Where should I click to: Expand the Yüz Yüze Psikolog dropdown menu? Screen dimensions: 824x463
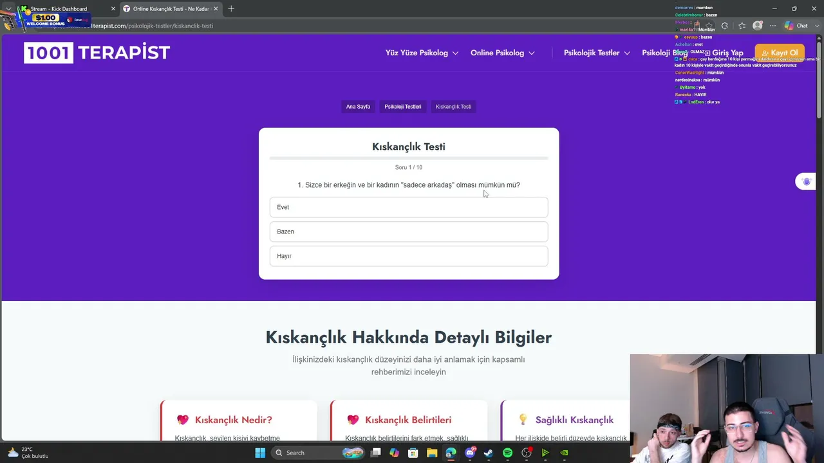422,53
